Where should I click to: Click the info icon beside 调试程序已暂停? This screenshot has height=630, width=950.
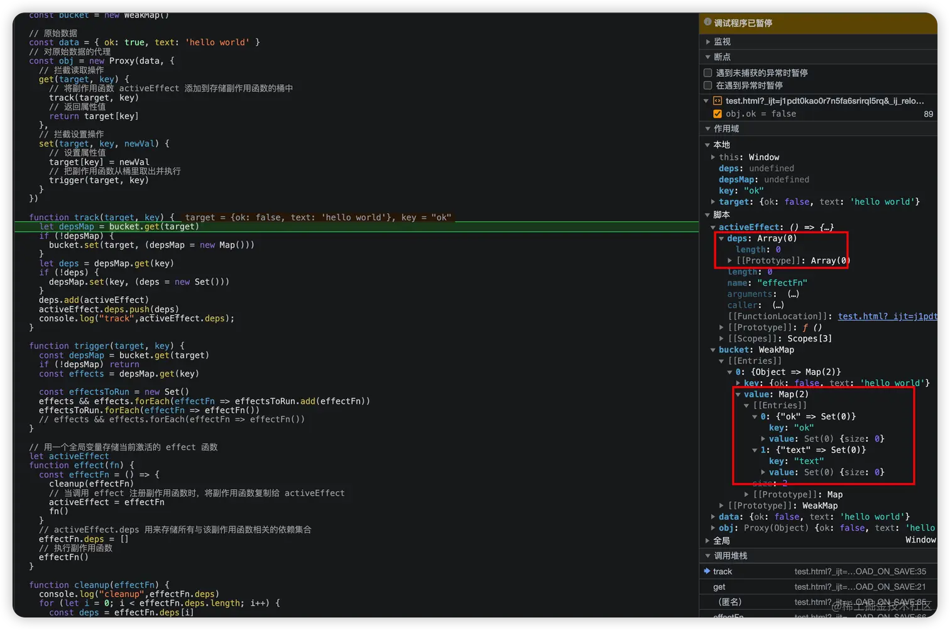click(x=708, y=22)
